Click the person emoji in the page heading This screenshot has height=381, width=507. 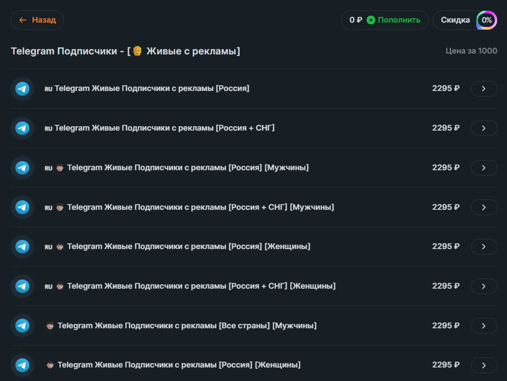click(137, 51)
